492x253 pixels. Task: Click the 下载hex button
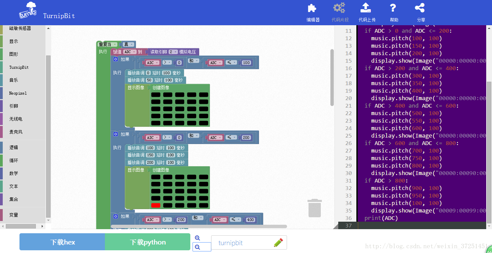click(62, 242)
